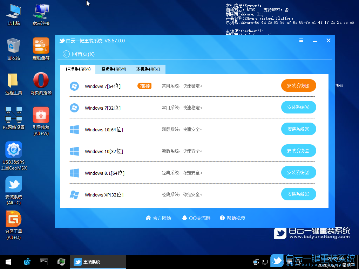The height and width of the screenshot is (269, 359).
Task: Open the hamburger menu in the title bar
Action: (x=301, y=40)
